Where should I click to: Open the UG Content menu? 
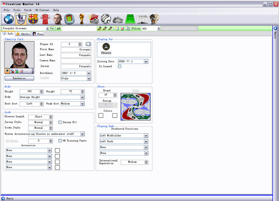(x=42, y=10)
